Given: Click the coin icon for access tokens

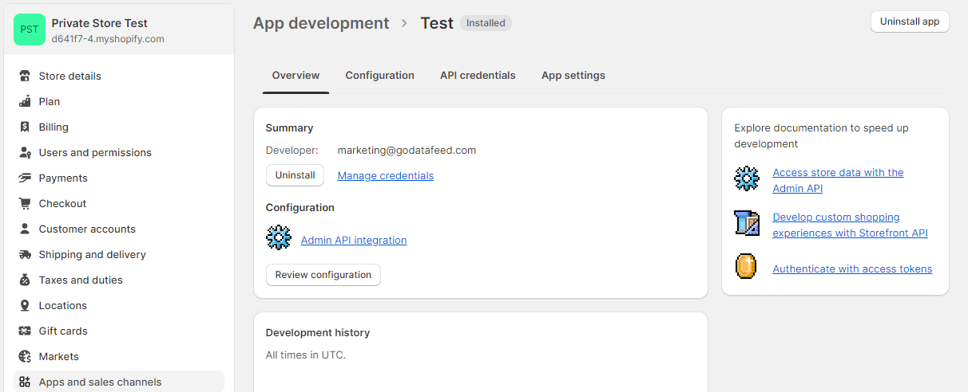Looking at the screenshot, I should (x=747, y=266).
